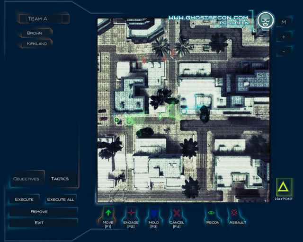The height and width of the screenshot is (242, 303).
Task: Zoom out the map with minus
Action: coord(284,51)
